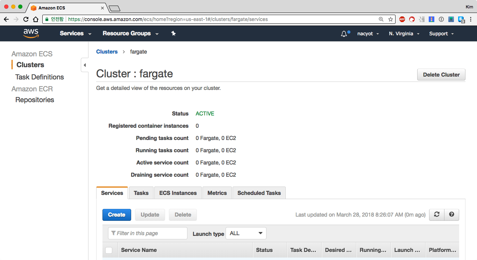Go to the browser home page
This screenshot has height=260, width=477.
click(x=36, y=19)
